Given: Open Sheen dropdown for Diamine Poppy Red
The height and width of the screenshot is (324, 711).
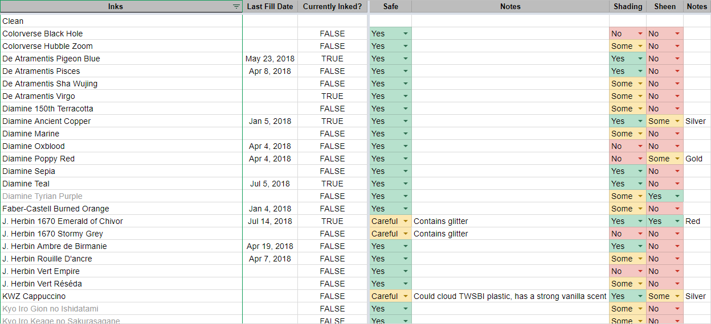Looking at the screenshot, I should click(677, 159).
